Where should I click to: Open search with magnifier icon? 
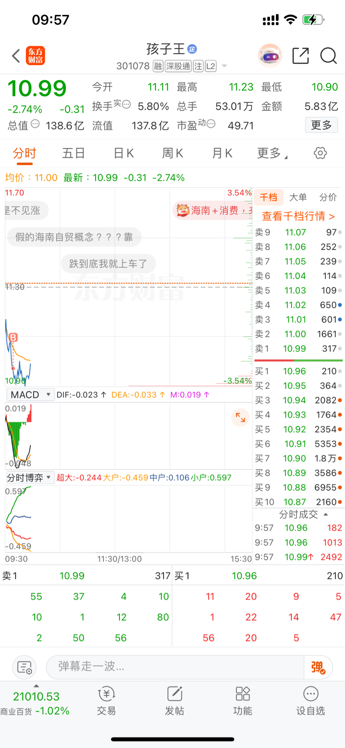[x=328, y=56]
